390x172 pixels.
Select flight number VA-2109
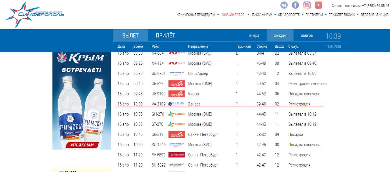pyautogui.click(x=159, y=104)
